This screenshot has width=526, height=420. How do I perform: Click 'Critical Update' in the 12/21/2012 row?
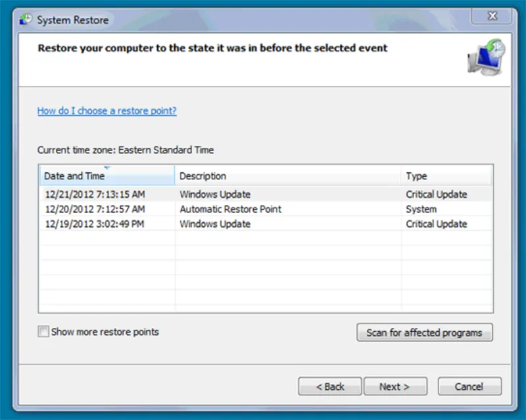pos(437,195)
